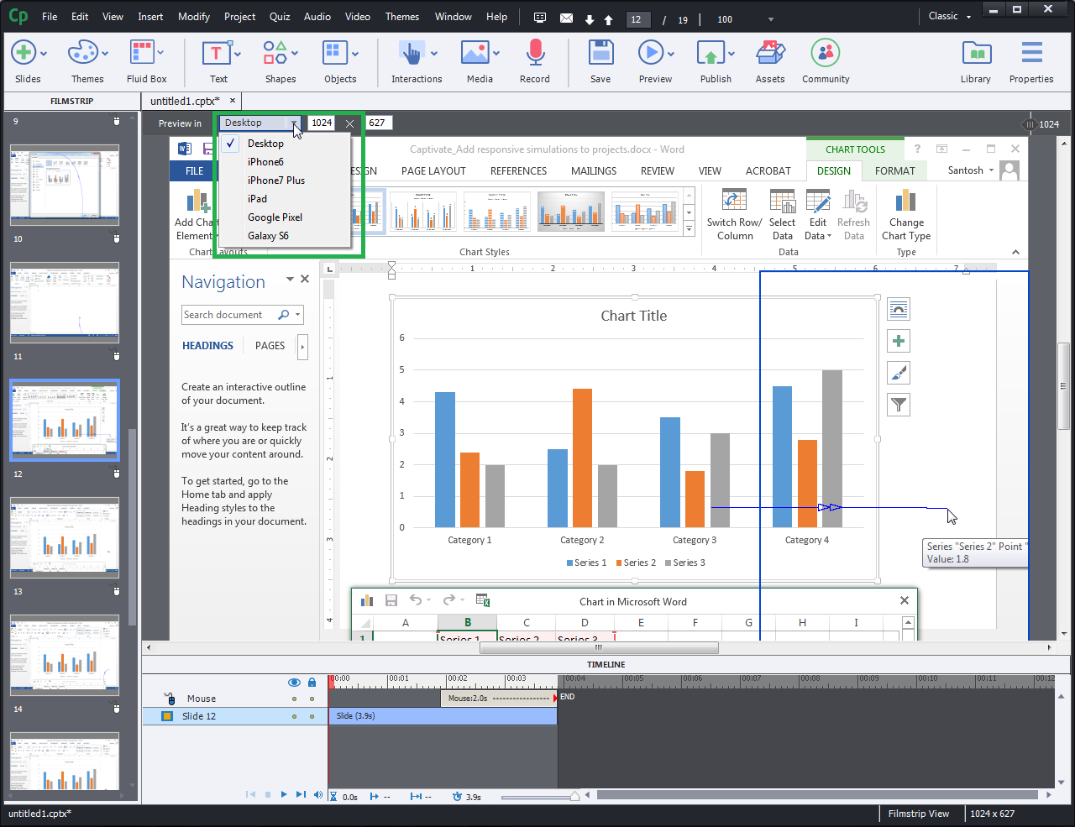Viewport: 1075px width, 827px height.
Task: Save the project with the floppy icon
Action: 600,53
